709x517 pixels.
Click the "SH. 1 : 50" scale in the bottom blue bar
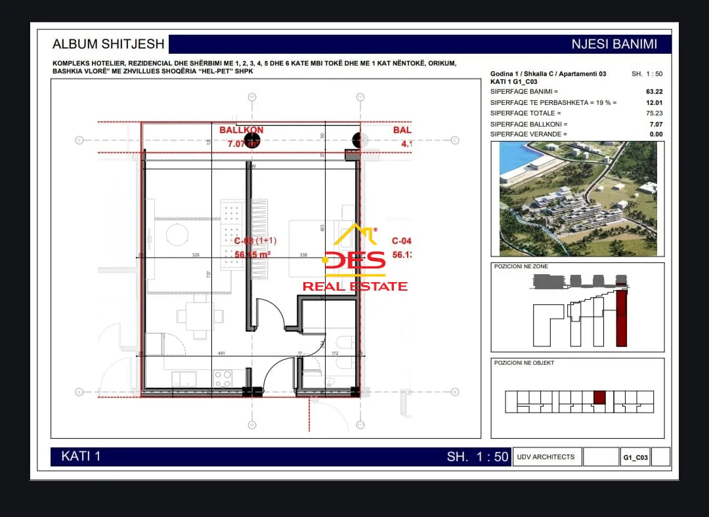point(477,457)
